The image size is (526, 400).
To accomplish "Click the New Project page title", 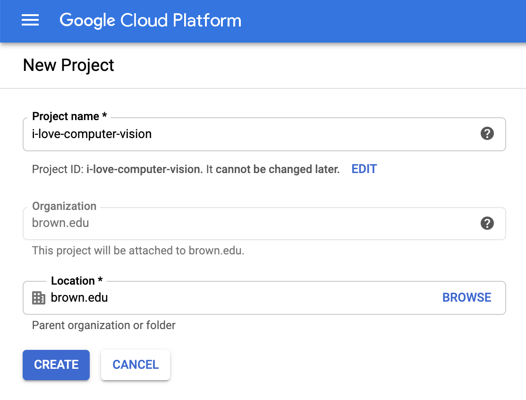I will pos(68,65).
